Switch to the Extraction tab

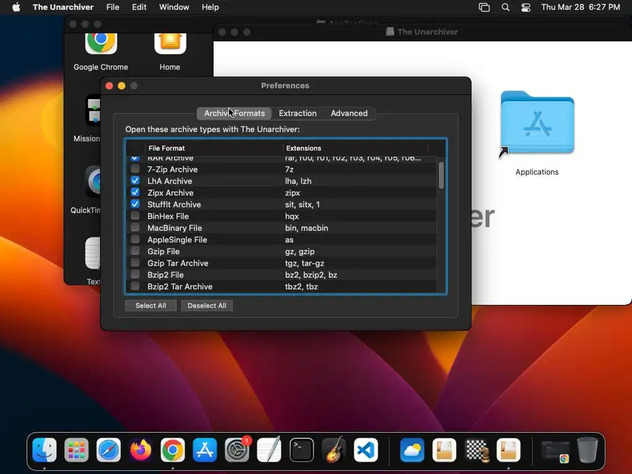(297, 114)
